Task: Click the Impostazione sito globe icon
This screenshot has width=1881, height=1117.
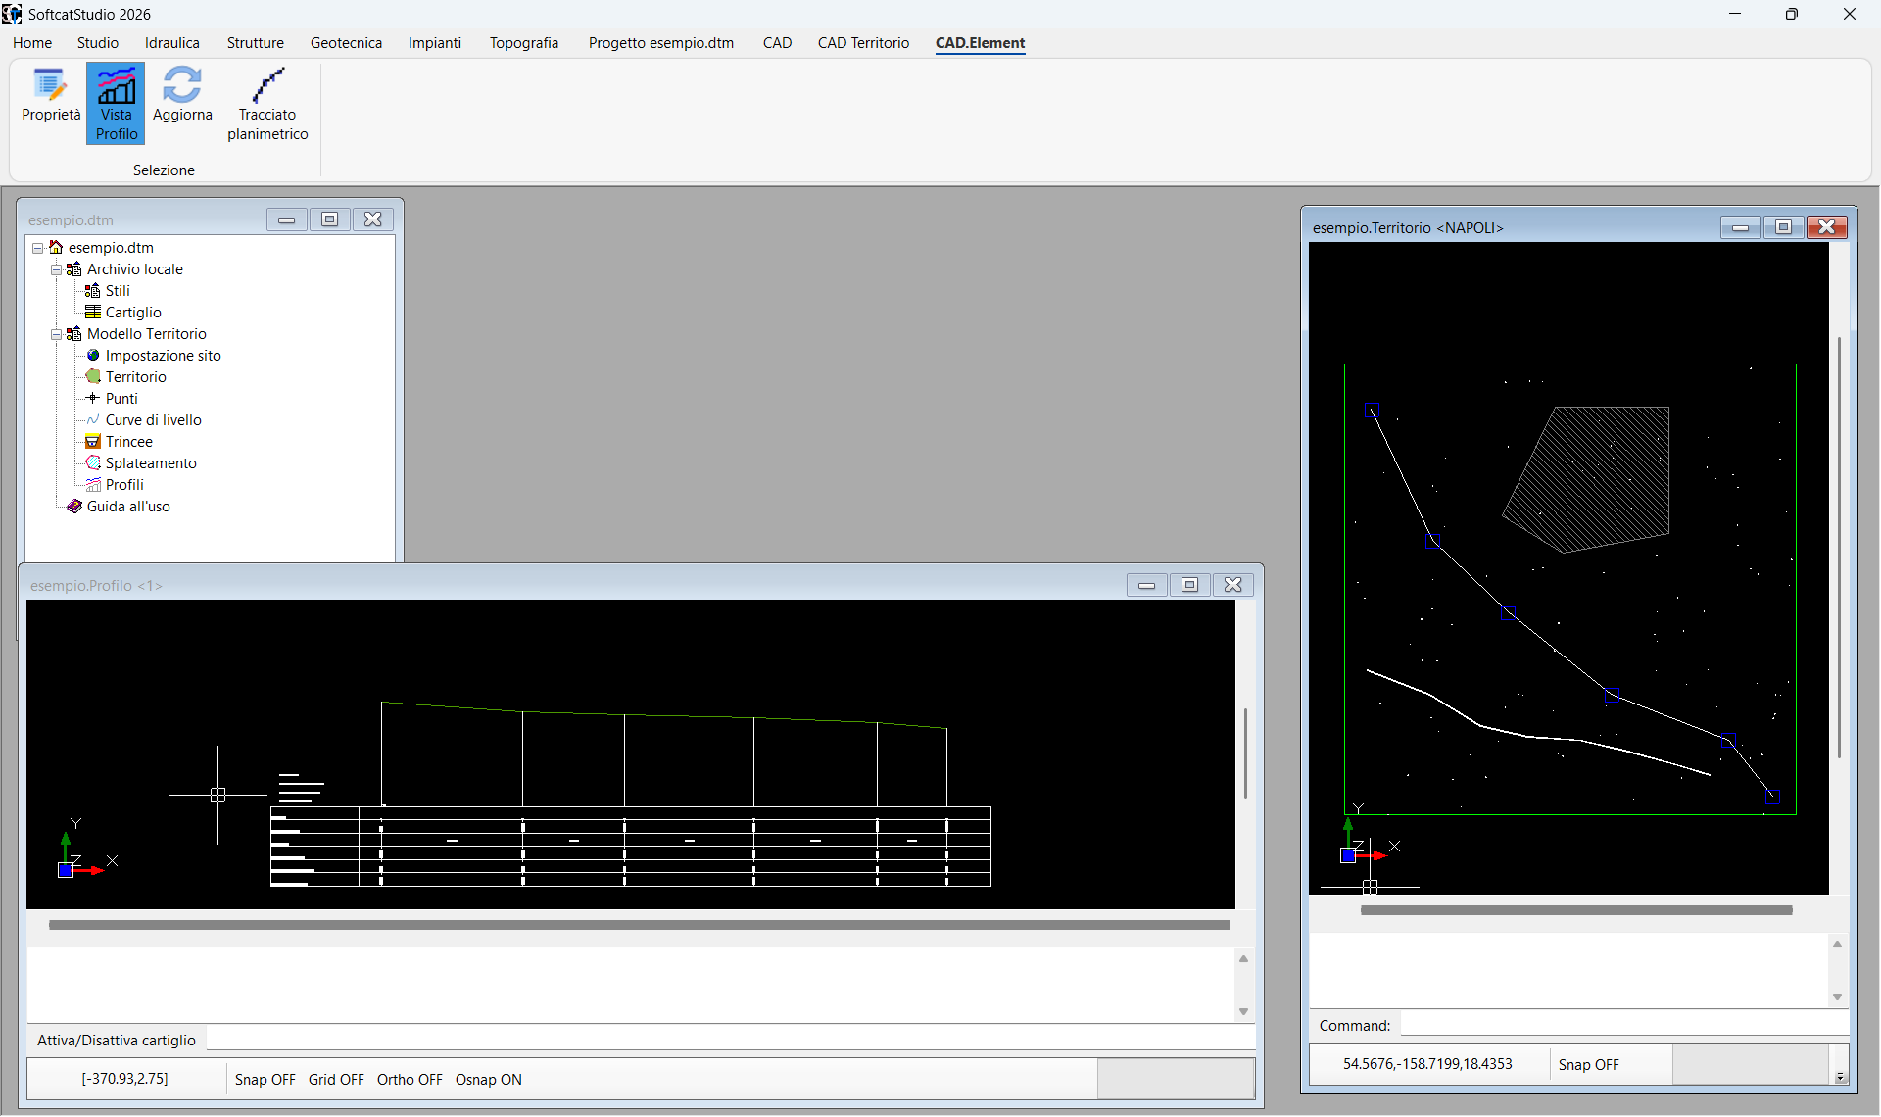Action: coord(93,356)
